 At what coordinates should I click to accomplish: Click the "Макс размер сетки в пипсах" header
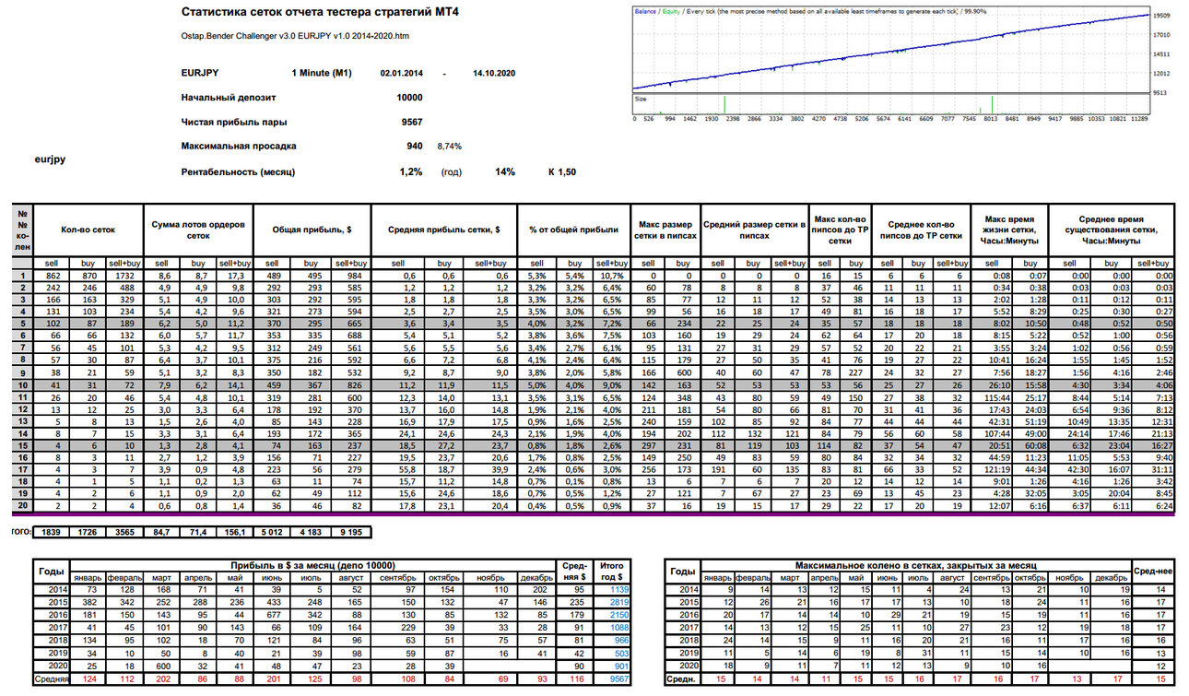click(664, 230)
